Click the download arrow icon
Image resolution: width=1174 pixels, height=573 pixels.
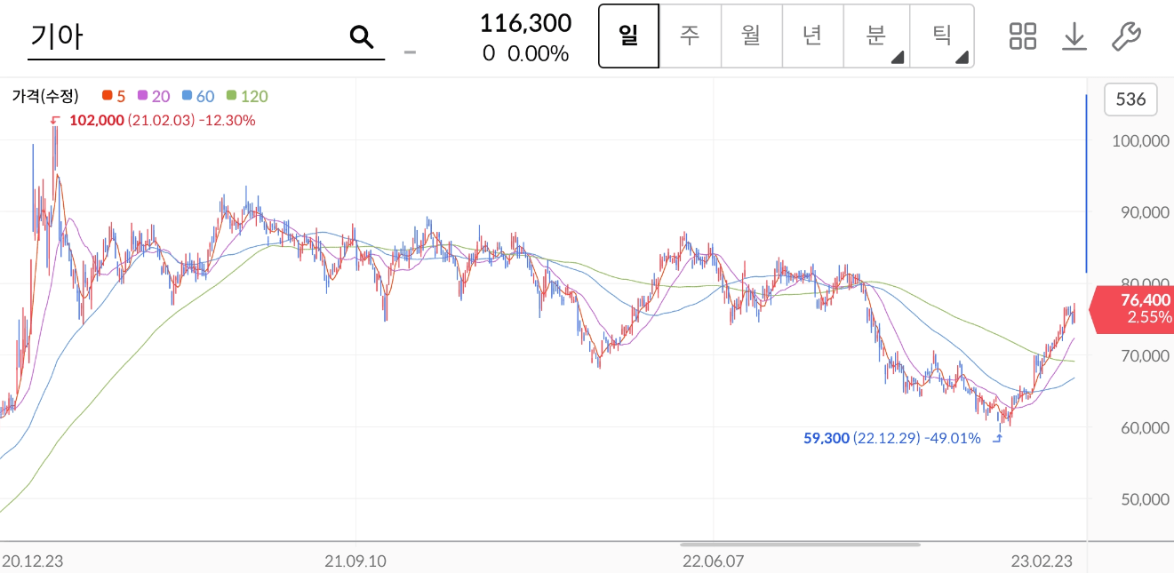[1074, 36]
